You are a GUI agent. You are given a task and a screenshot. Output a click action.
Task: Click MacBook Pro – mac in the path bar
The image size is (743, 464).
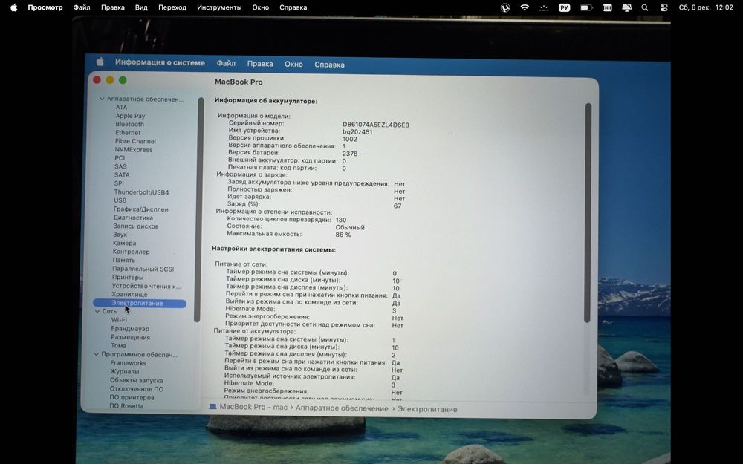coord(253,407)
